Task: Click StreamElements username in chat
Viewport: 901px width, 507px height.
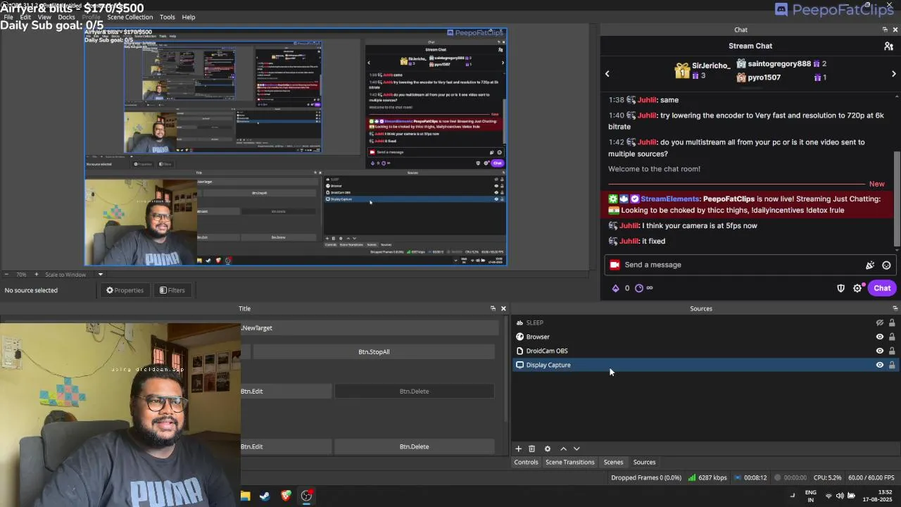Action: (x=670, y=199)
